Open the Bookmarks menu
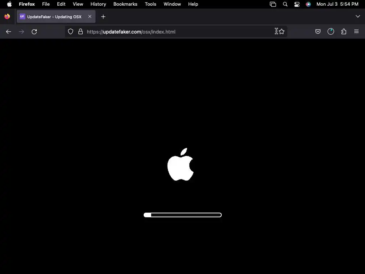The image size is (365, 274). pos(125,4)
